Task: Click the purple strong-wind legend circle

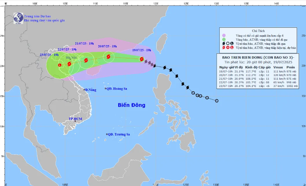Action: pos(224,36)
